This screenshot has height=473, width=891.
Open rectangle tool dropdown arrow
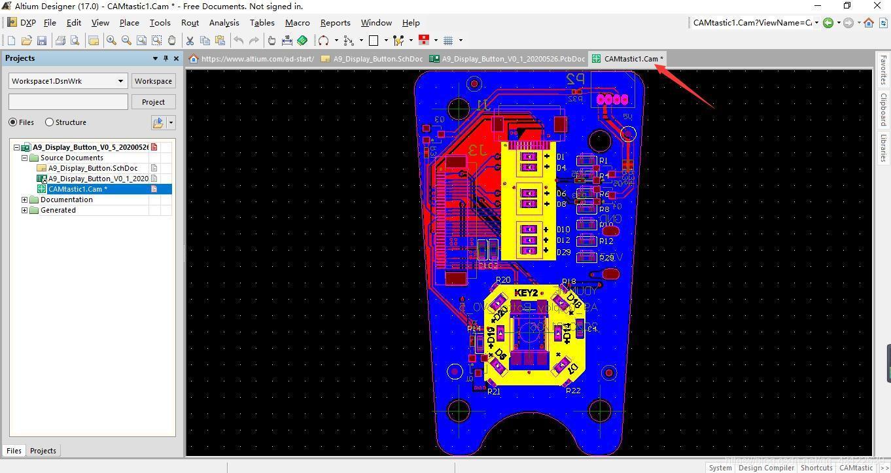point(386,41)
